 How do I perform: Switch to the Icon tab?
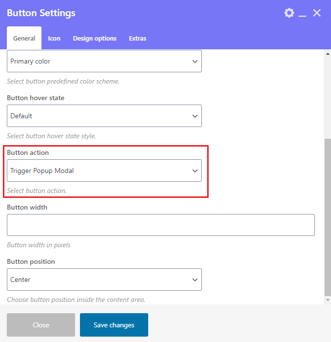pos(54,38)
